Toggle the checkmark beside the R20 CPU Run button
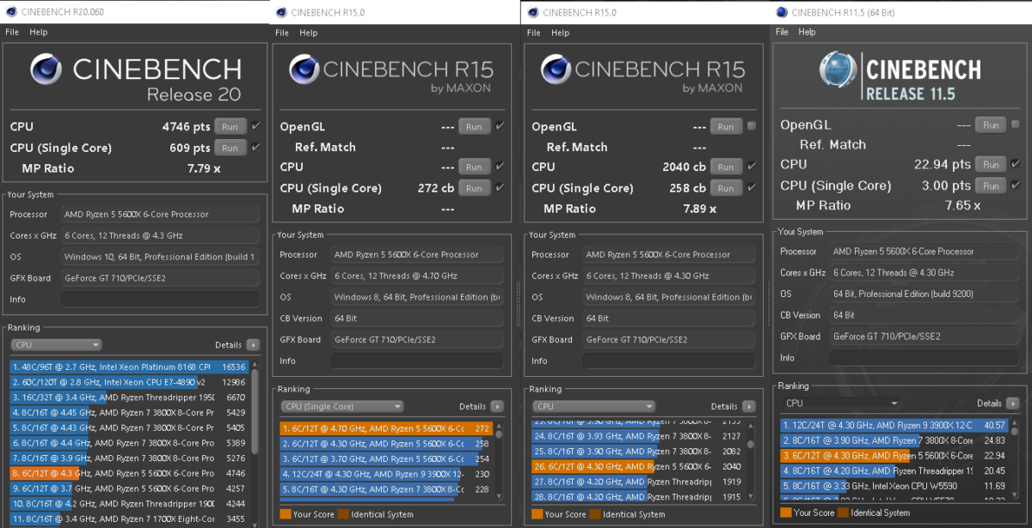Image resolution: width=1032 pixels, height=528 pixels. coord(255,125)
